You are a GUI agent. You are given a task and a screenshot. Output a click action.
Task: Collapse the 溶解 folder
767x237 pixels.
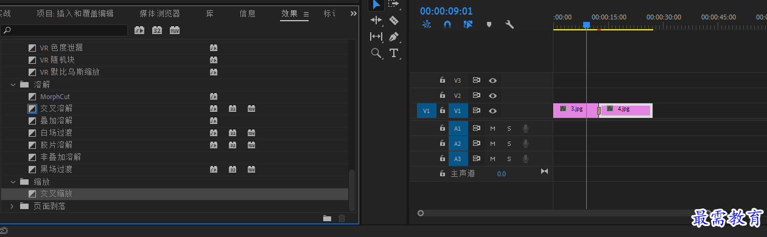pos(13,84)
